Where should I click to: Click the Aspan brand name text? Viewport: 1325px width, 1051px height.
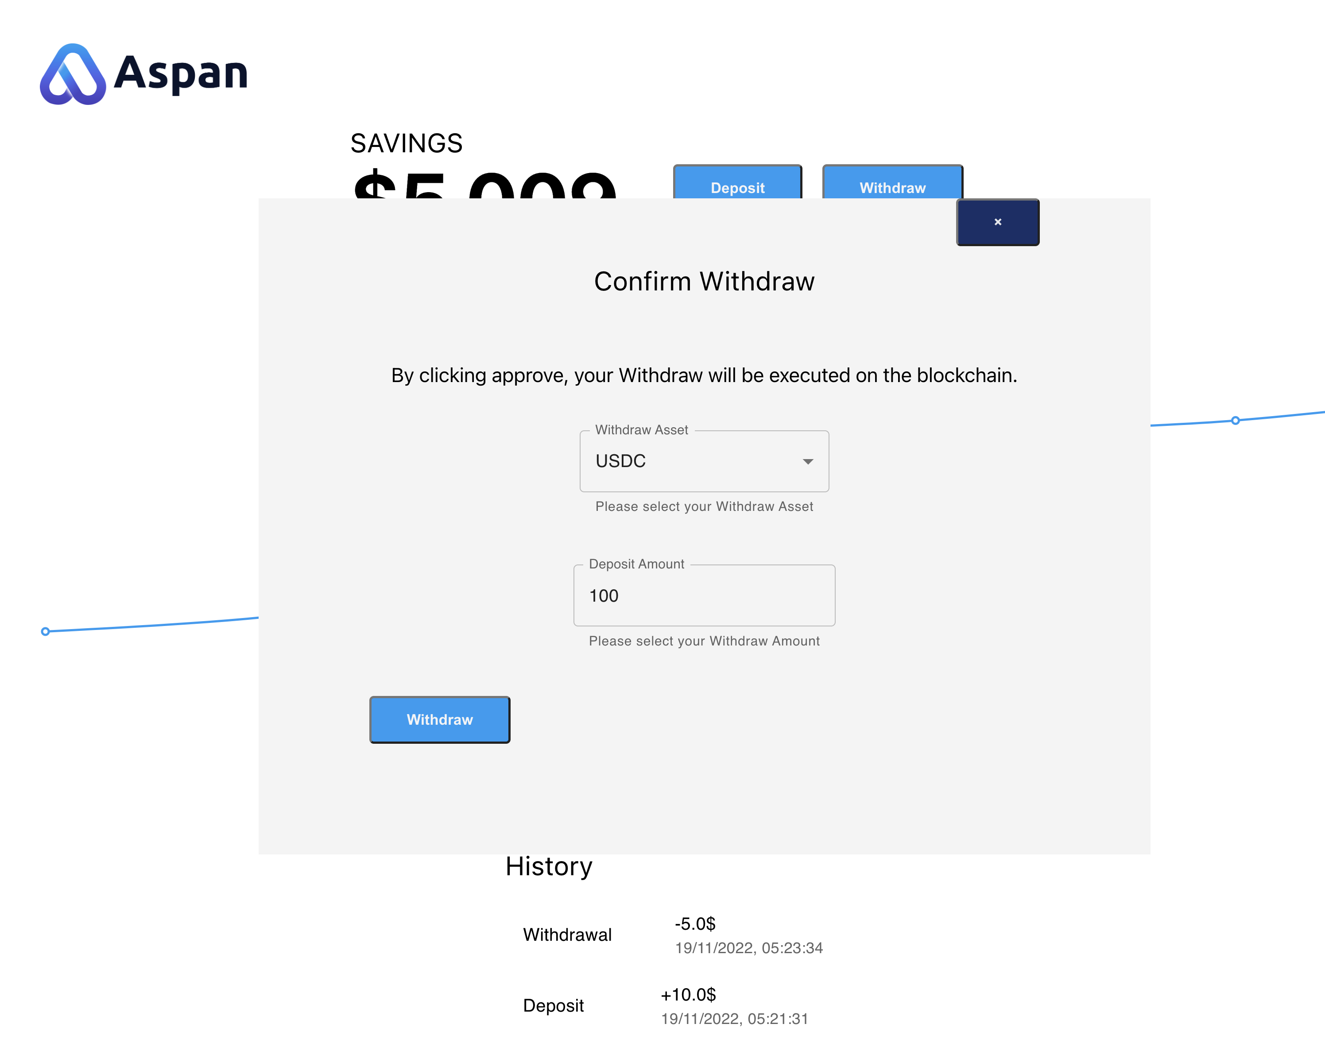point(181,73)
